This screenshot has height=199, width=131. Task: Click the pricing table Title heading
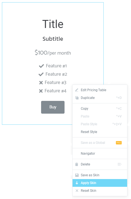[x=53, y=24]
